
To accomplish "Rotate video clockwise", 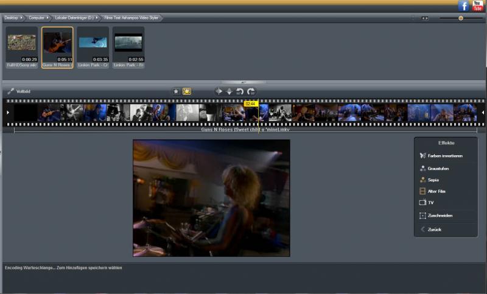I will (x=251, y=91).
